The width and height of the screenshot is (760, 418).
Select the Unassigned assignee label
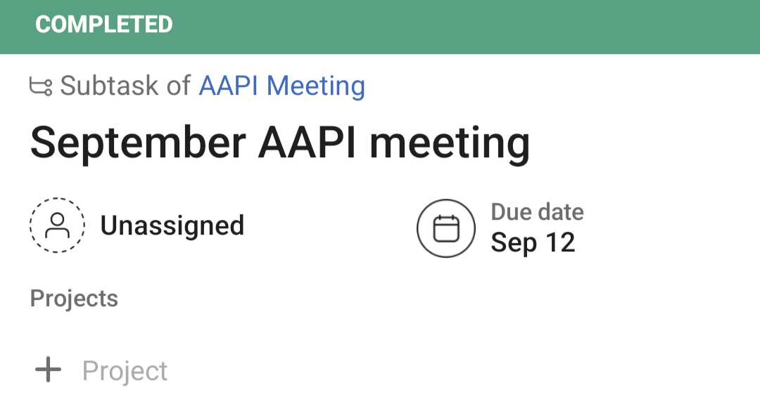tap(172, 226)
